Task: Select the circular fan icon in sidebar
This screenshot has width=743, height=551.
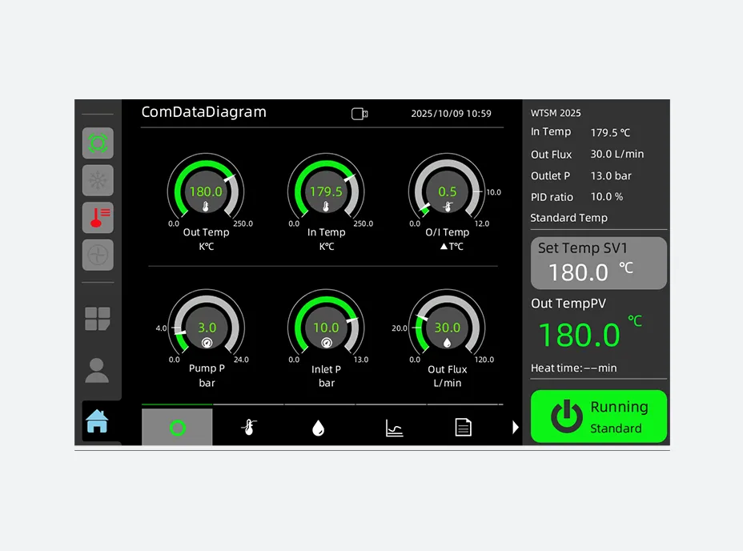Action: point(98,255)
